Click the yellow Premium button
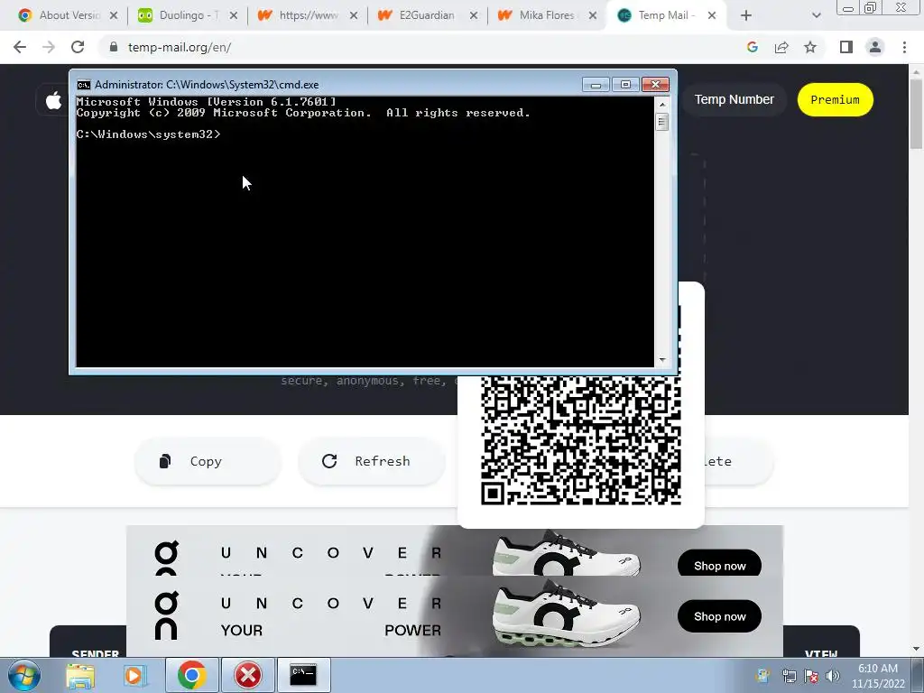924x693 pixels. [x=835, y=99]
